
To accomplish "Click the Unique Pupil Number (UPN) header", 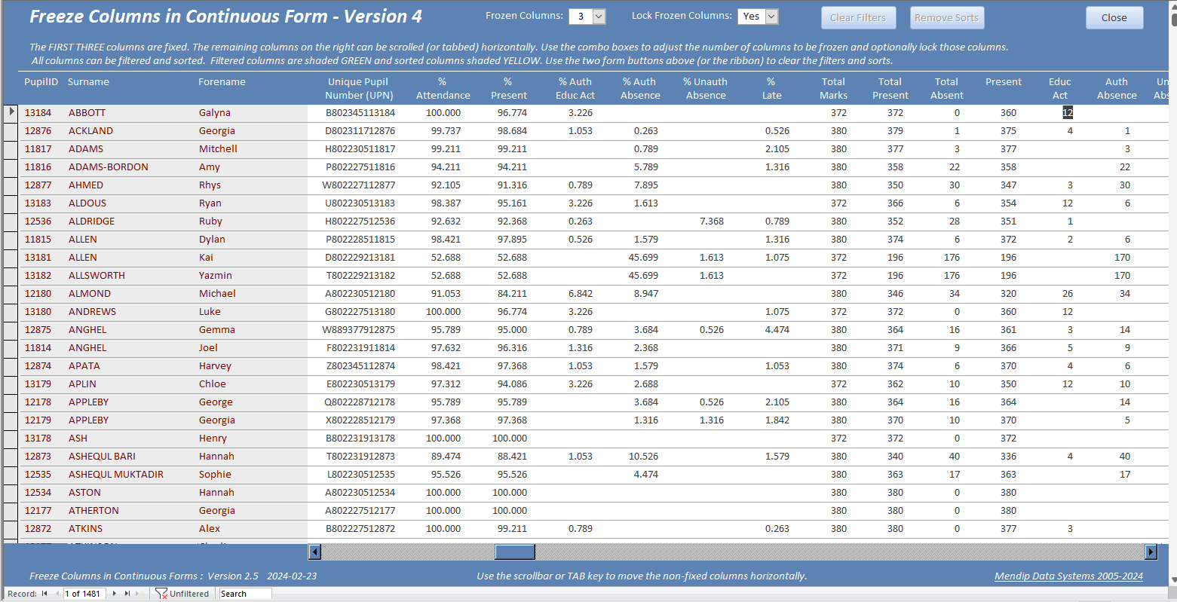I will 358,88.
